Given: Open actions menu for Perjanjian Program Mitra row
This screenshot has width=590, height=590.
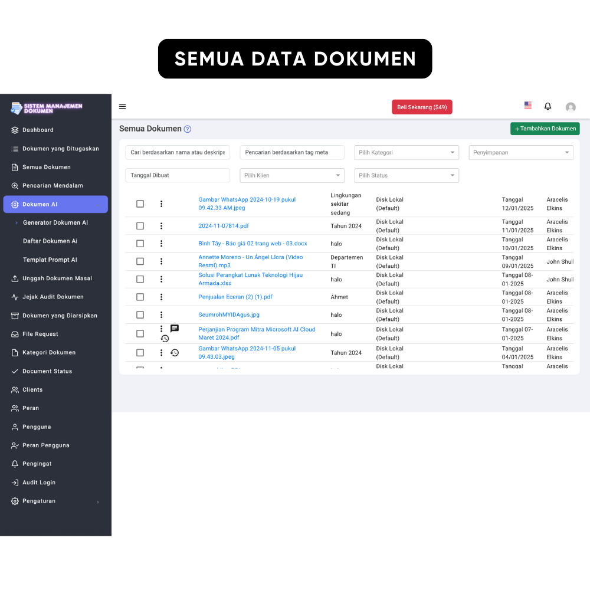Looking at the screenshot, I should click(x=162, y=329).
